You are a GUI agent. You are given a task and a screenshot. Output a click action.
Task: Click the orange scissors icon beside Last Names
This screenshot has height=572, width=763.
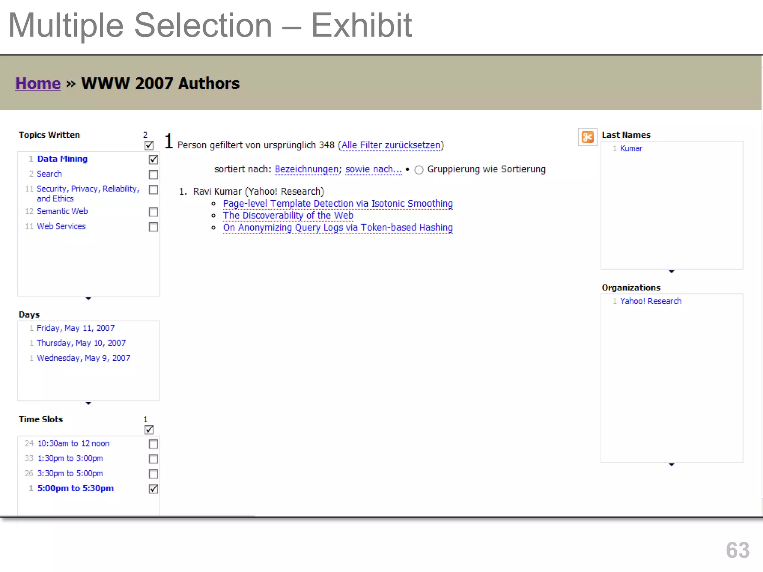click(588, 137)
